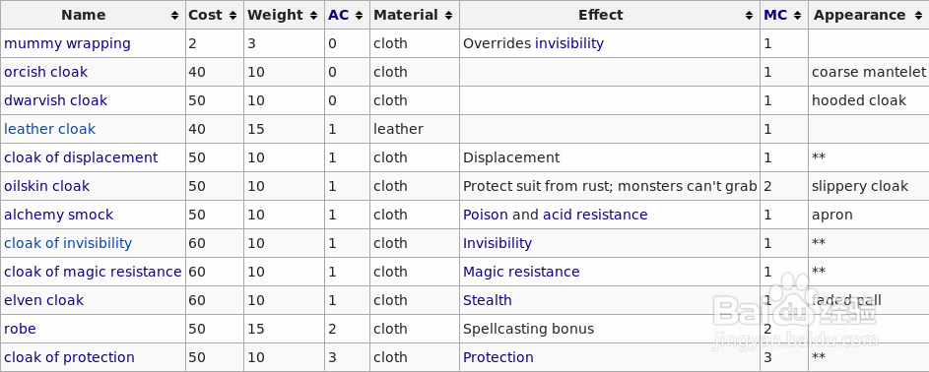Sort by MC using arrow icon

tap(797, 16)
